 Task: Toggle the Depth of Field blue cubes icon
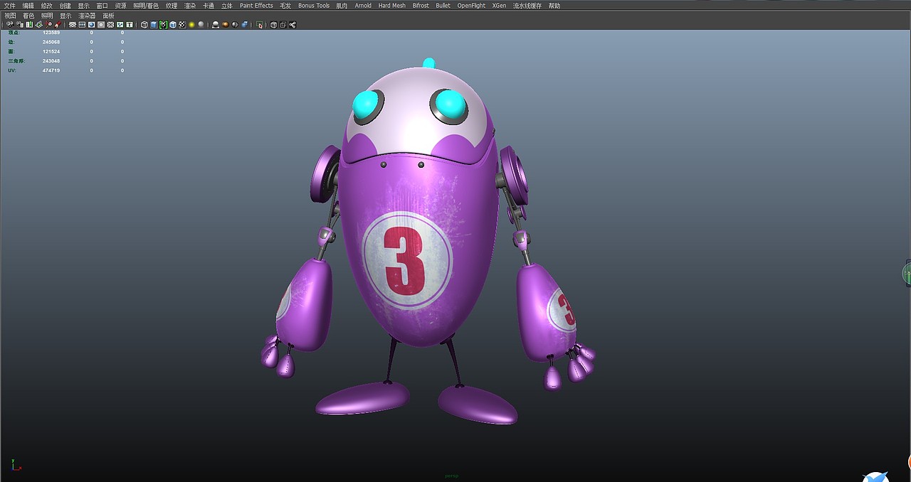tap(245, 24)
